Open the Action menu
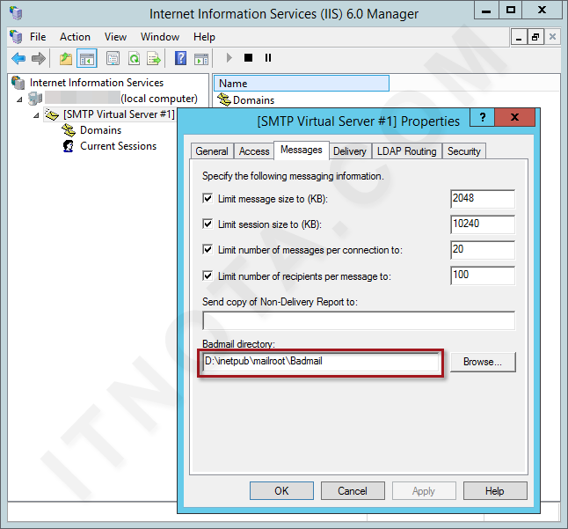Screen dimensions: 568x529 coord(75,37)
